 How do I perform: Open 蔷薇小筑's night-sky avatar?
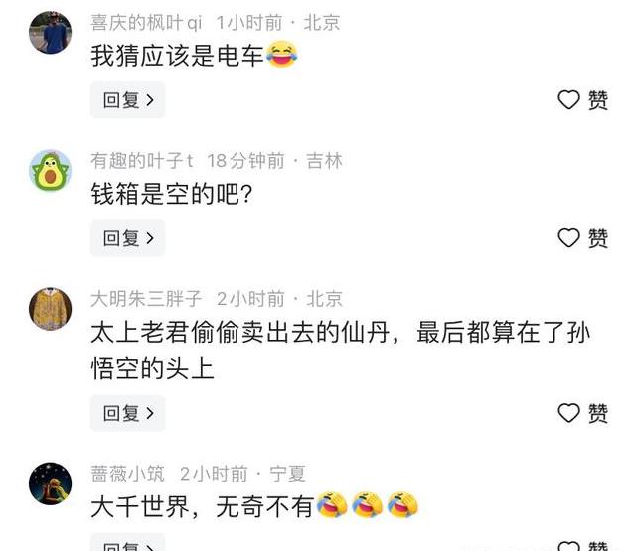pos(51,483)
